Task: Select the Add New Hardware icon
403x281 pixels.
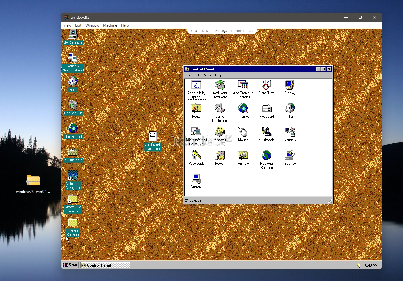Action: click(220, 85)
